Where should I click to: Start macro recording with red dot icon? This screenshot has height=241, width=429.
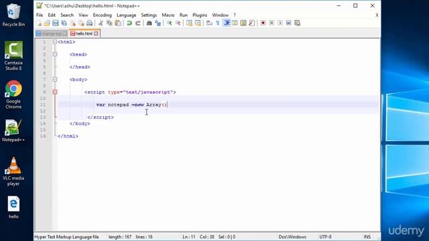tap(263, 23)
